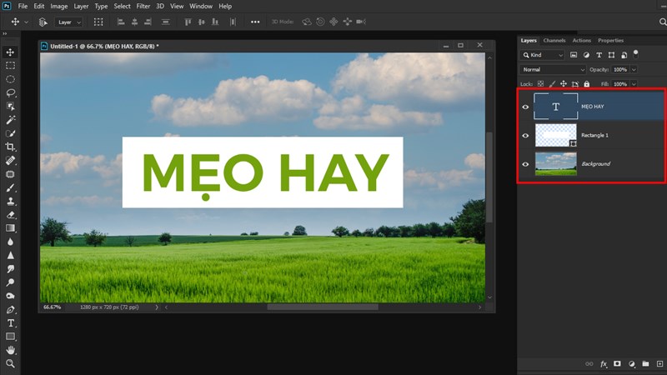Toggle lock transparent pixels
Viewport: 667px width, 375px height.
[540, 84]
